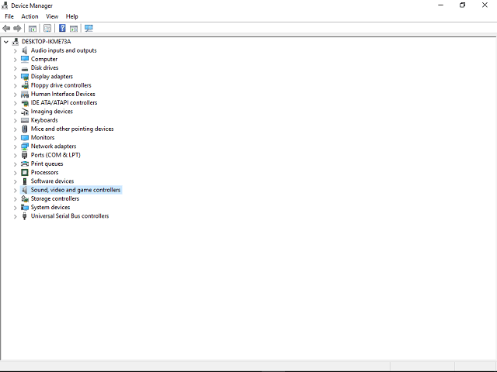The width and height of the screenshot is (497, 372).
Task: Click the Floppy drive controllers icon
Action: (25, 85)
